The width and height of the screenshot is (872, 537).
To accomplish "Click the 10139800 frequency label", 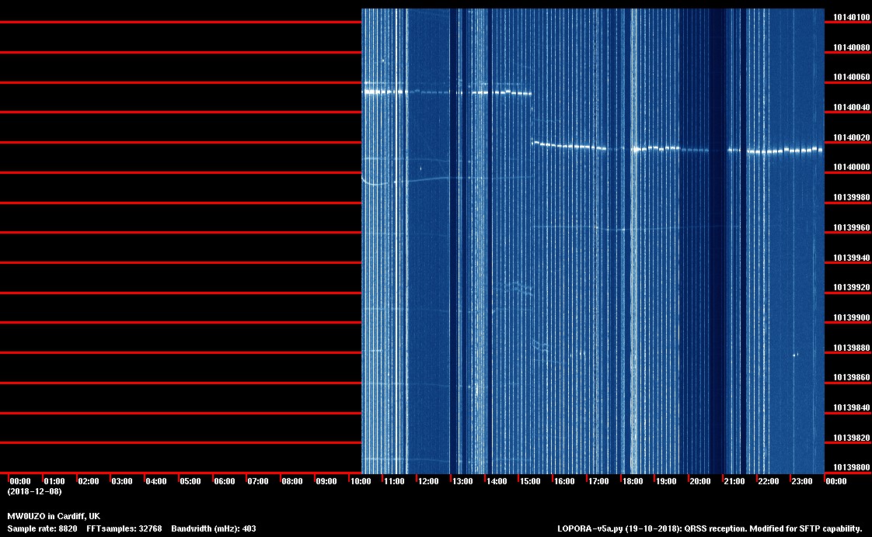I will 851,468.
